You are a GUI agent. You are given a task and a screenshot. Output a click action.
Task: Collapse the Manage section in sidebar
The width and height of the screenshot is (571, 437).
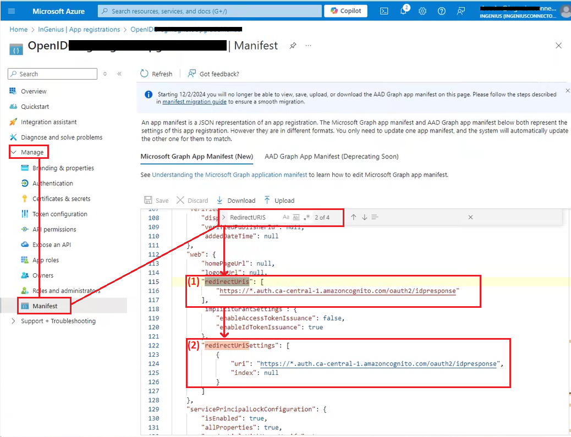14,152
